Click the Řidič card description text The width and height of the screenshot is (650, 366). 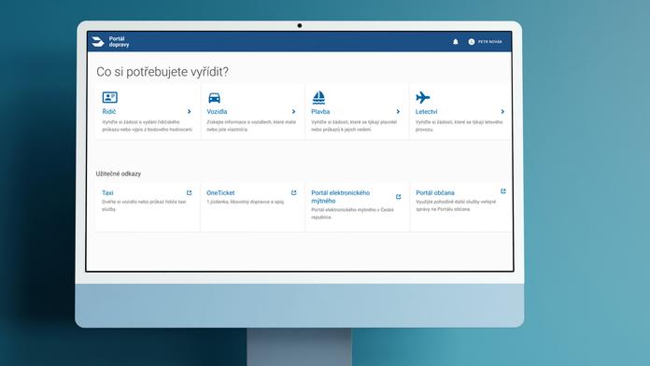coord(148,126)
